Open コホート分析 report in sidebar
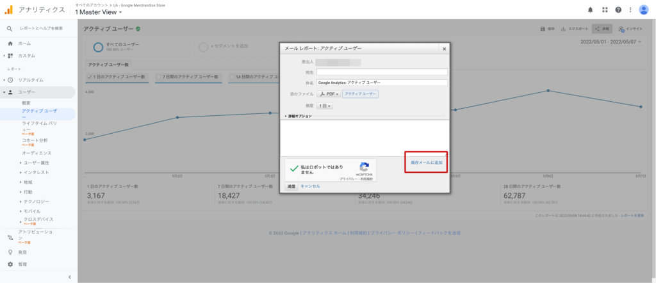This screenshot has width=656, height=283. click(35, 140)
